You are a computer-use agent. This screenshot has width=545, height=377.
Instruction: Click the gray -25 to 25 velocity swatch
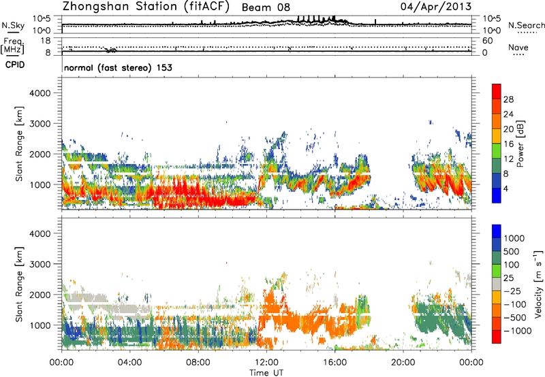pyautogui.click(x=497, y=284)
